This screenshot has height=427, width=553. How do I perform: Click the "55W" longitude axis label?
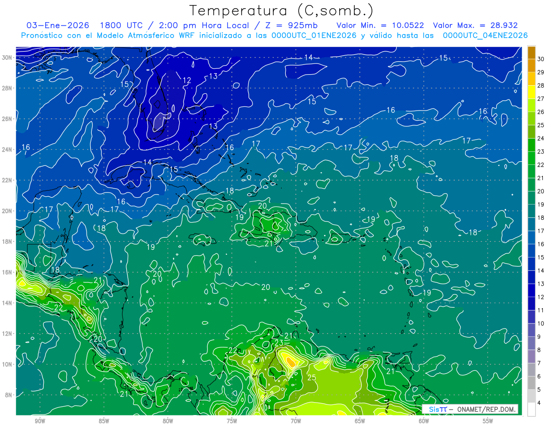pos(488,421)
